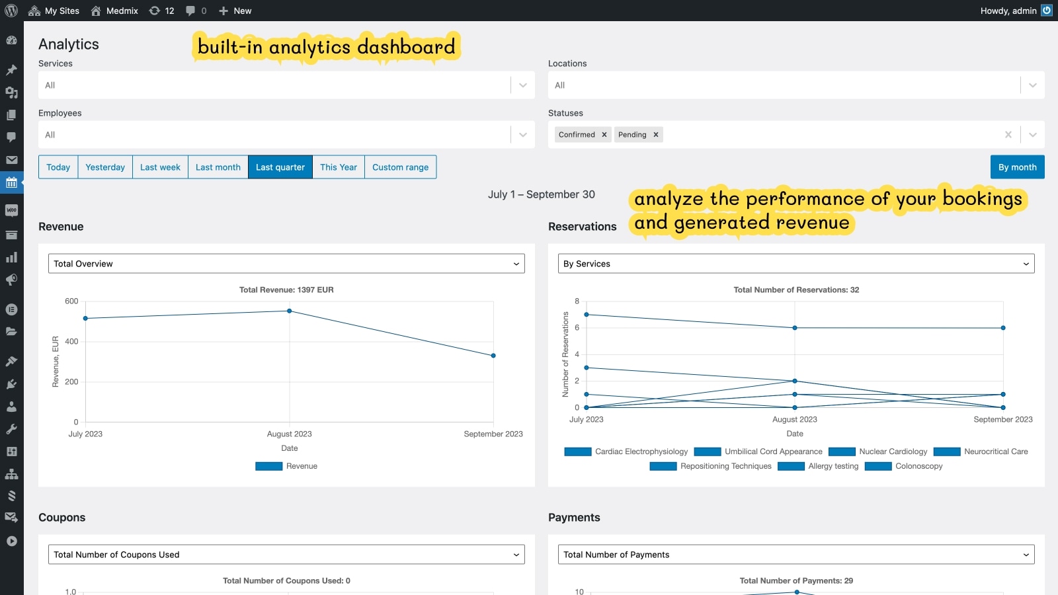This screenshot has width=1058, height=595.
Task: Click the active Appointments calendar icon
Action: click(11, 182)
